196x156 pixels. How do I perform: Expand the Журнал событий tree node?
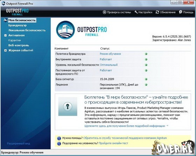click(x=5, y=51)
